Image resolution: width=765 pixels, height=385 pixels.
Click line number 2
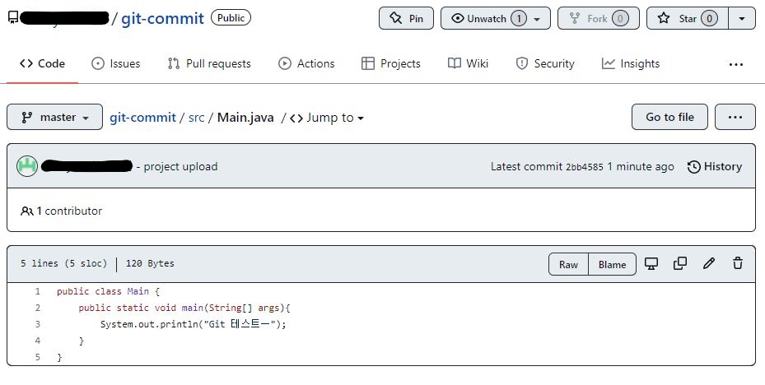38,308
